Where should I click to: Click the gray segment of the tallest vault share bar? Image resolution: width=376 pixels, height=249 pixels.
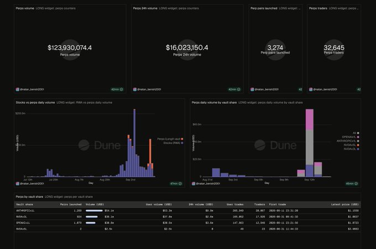click(x=310, y=147)
